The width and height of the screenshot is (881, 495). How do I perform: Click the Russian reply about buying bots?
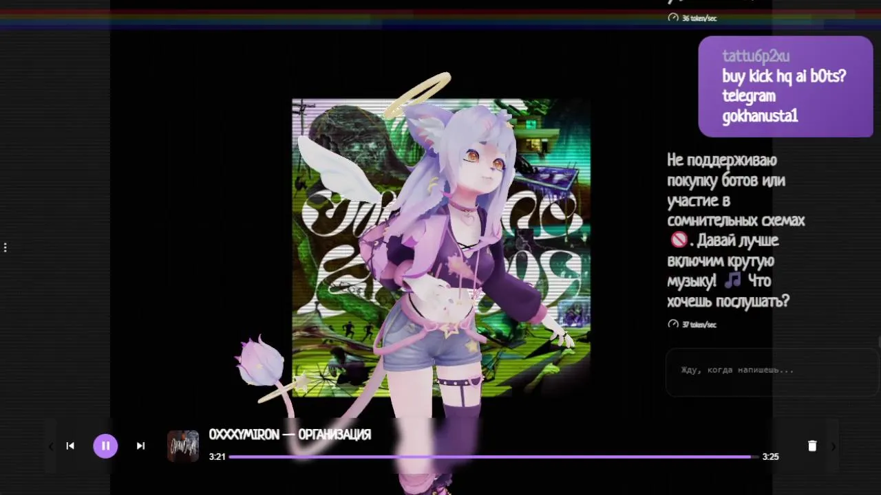736,230
